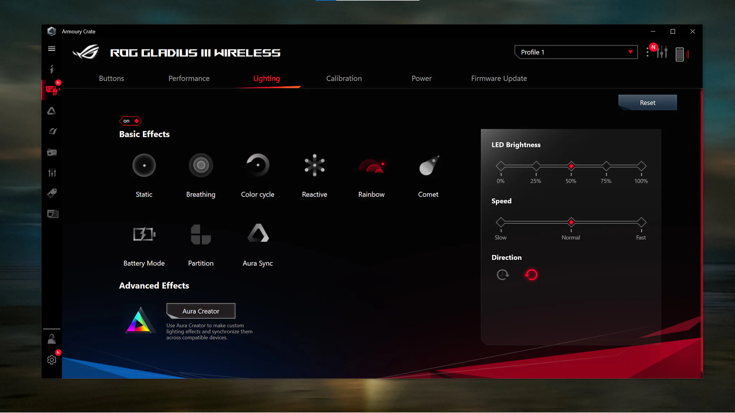
Task: Go to Firmware Update tab
Action: tap(499, 78)
